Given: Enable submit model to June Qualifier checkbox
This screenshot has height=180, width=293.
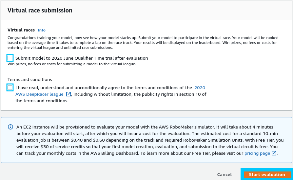Looking at the screenshot, I should click(x=10, y=58).
